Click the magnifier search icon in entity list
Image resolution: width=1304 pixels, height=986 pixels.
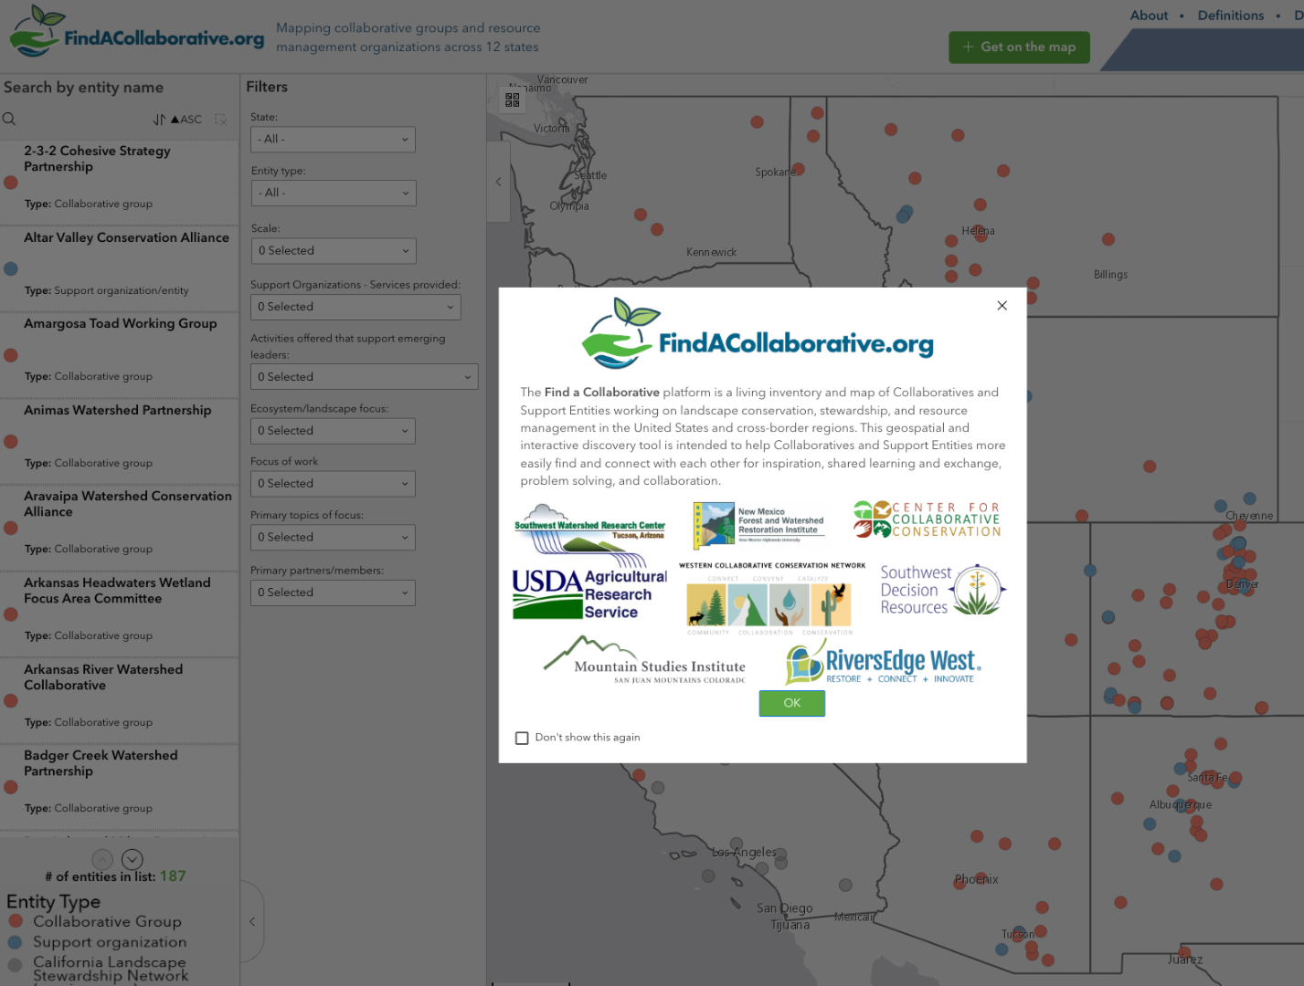pyautogui.click(x=9, y=119)
